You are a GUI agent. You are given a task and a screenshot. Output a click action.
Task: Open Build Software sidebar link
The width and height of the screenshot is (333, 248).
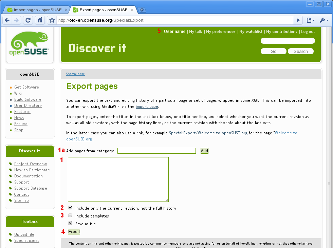27,99
